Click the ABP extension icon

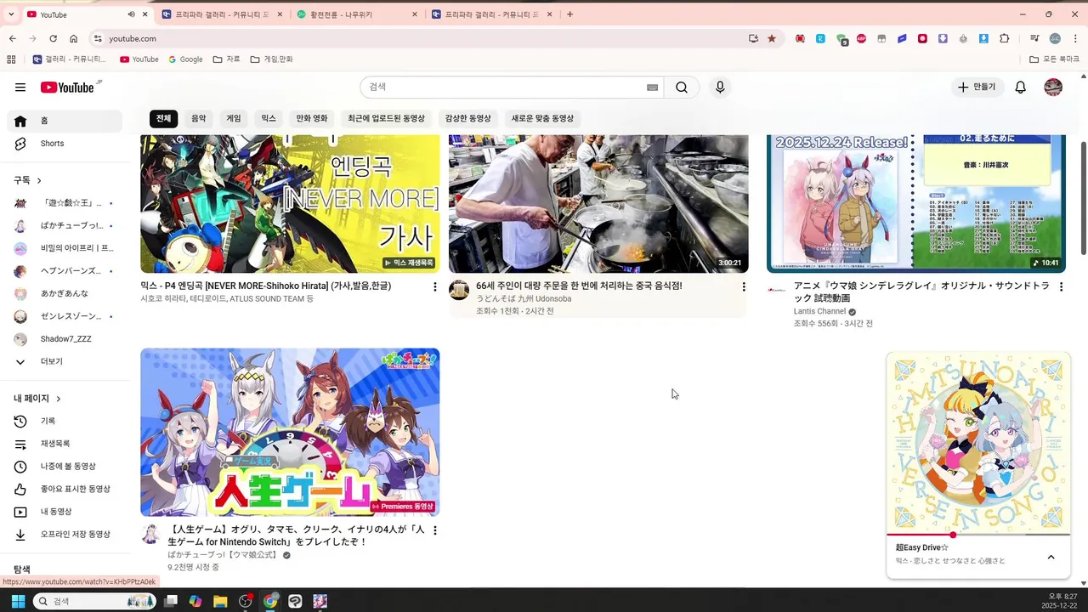(x=861, y=38)
